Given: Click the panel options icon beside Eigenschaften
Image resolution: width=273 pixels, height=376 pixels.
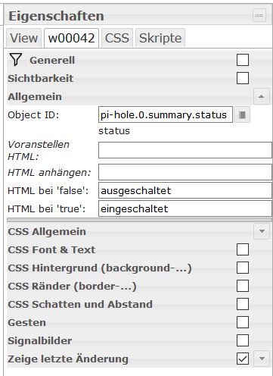Looking at the screenshot, I should [x=259, y=16].
